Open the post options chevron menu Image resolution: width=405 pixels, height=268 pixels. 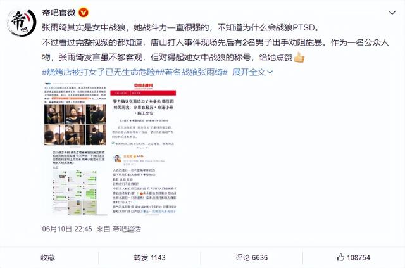[x=392, y=13]
